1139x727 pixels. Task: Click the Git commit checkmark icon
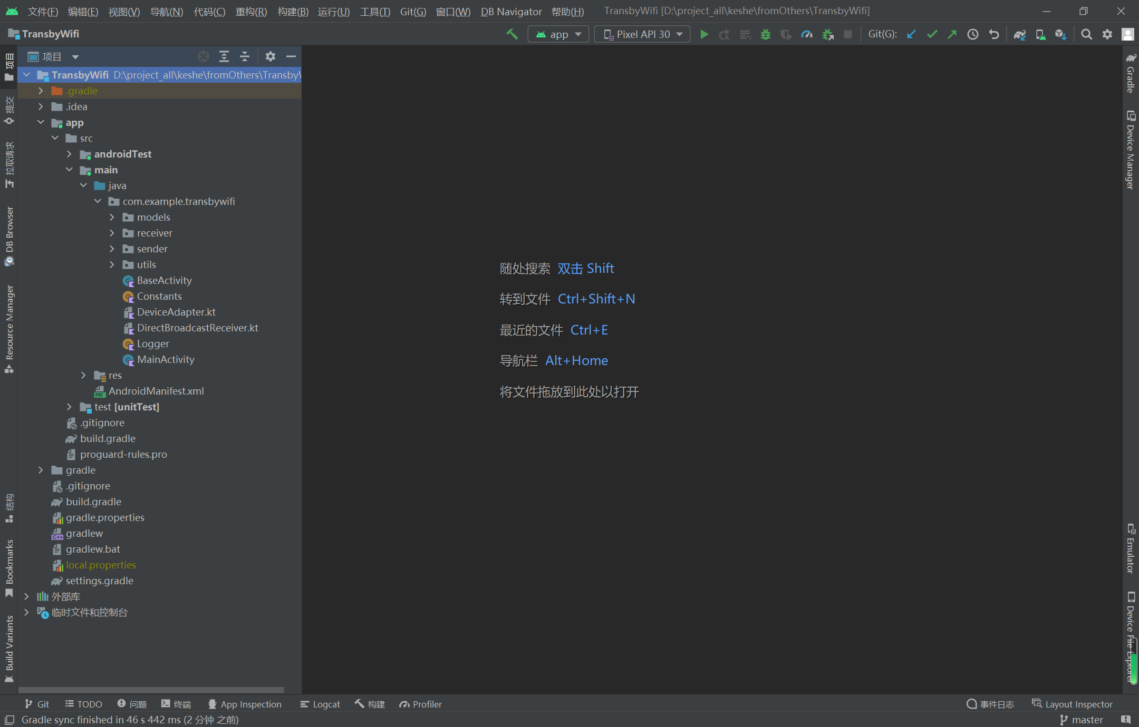tap(932, 34)
